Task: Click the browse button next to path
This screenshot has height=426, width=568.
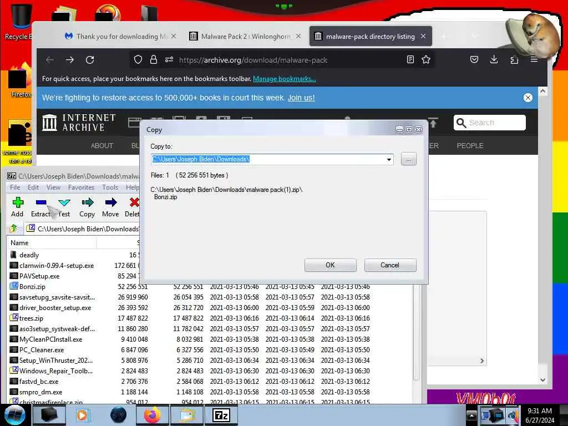Action: tap(409, 159)
